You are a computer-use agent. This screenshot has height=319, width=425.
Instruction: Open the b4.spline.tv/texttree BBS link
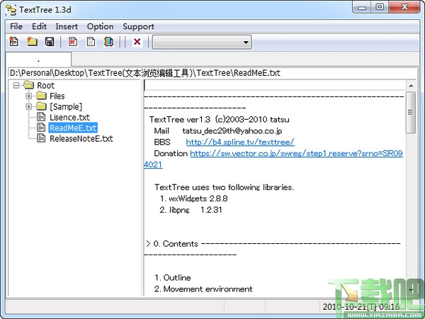coord(240,142)
